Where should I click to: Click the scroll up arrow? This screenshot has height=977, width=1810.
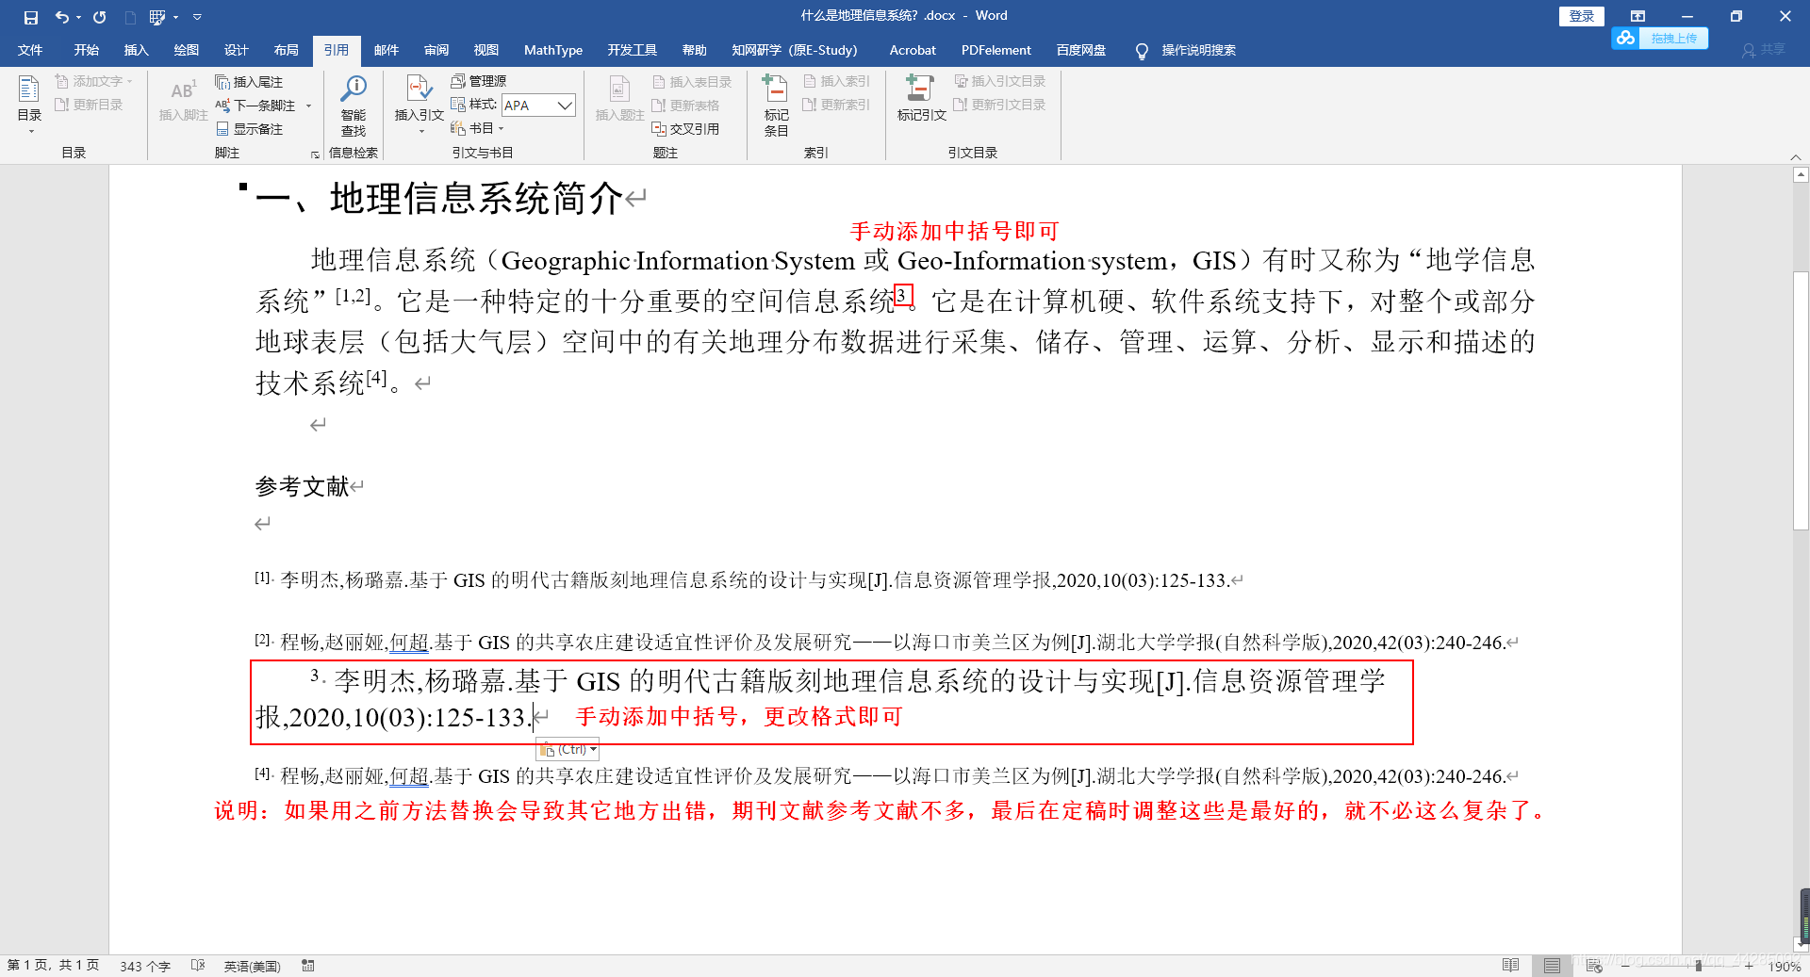pyautogui.click(x=1801, y=174)
